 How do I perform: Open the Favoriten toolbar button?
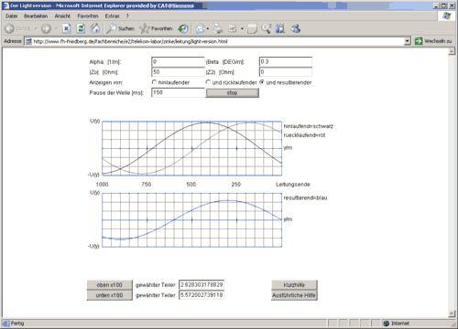click(x=156, y=28)
